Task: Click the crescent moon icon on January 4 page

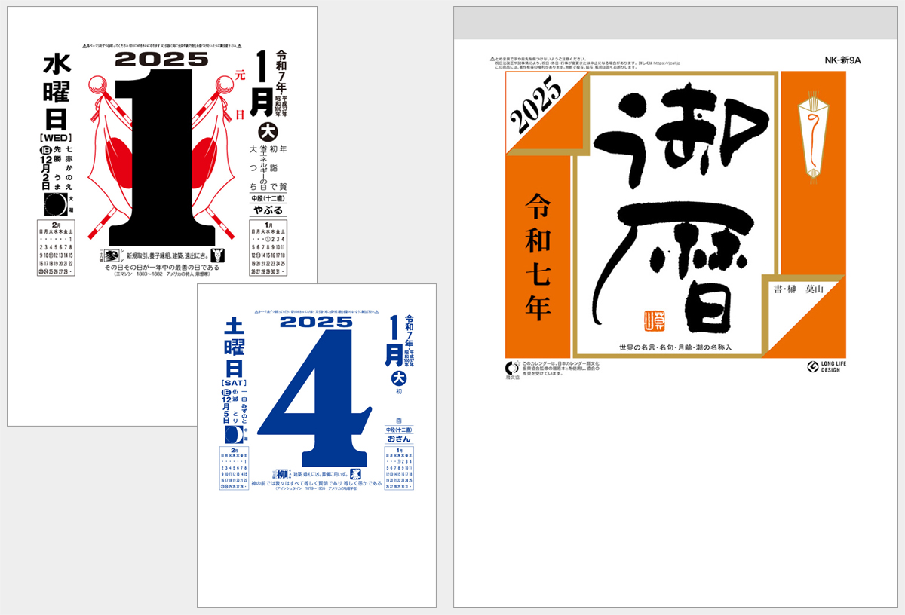Action: tap(235, 435)
